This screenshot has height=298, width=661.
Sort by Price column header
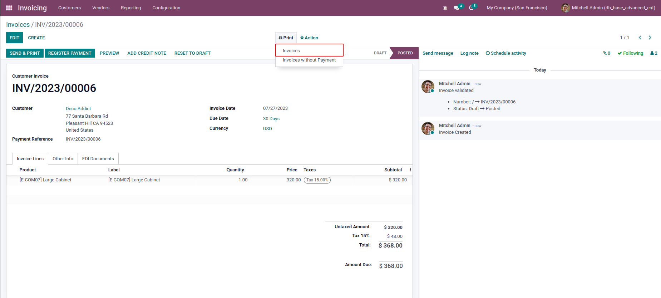point(292,170)
